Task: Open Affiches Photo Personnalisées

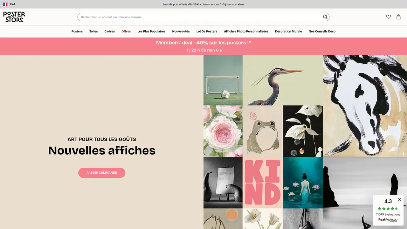Action: click(x=246, y=31)
